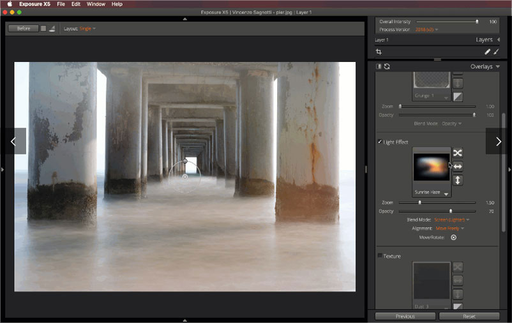Click the Overall Intensity slider
Screen dimensions: 512x323
pos(448,22)
